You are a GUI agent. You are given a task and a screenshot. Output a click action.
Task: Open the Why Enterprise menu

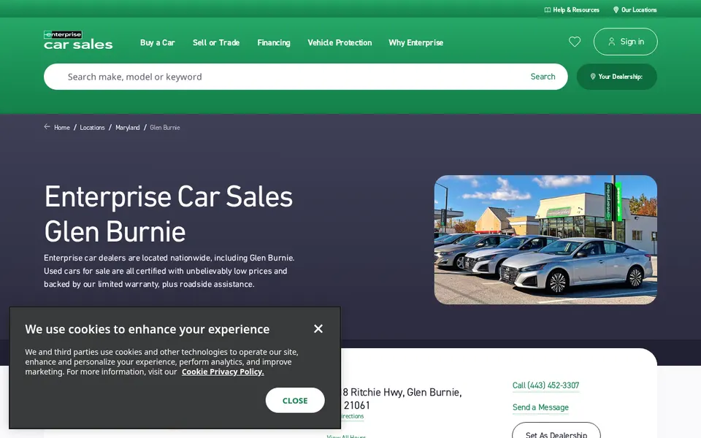(415, 42)
